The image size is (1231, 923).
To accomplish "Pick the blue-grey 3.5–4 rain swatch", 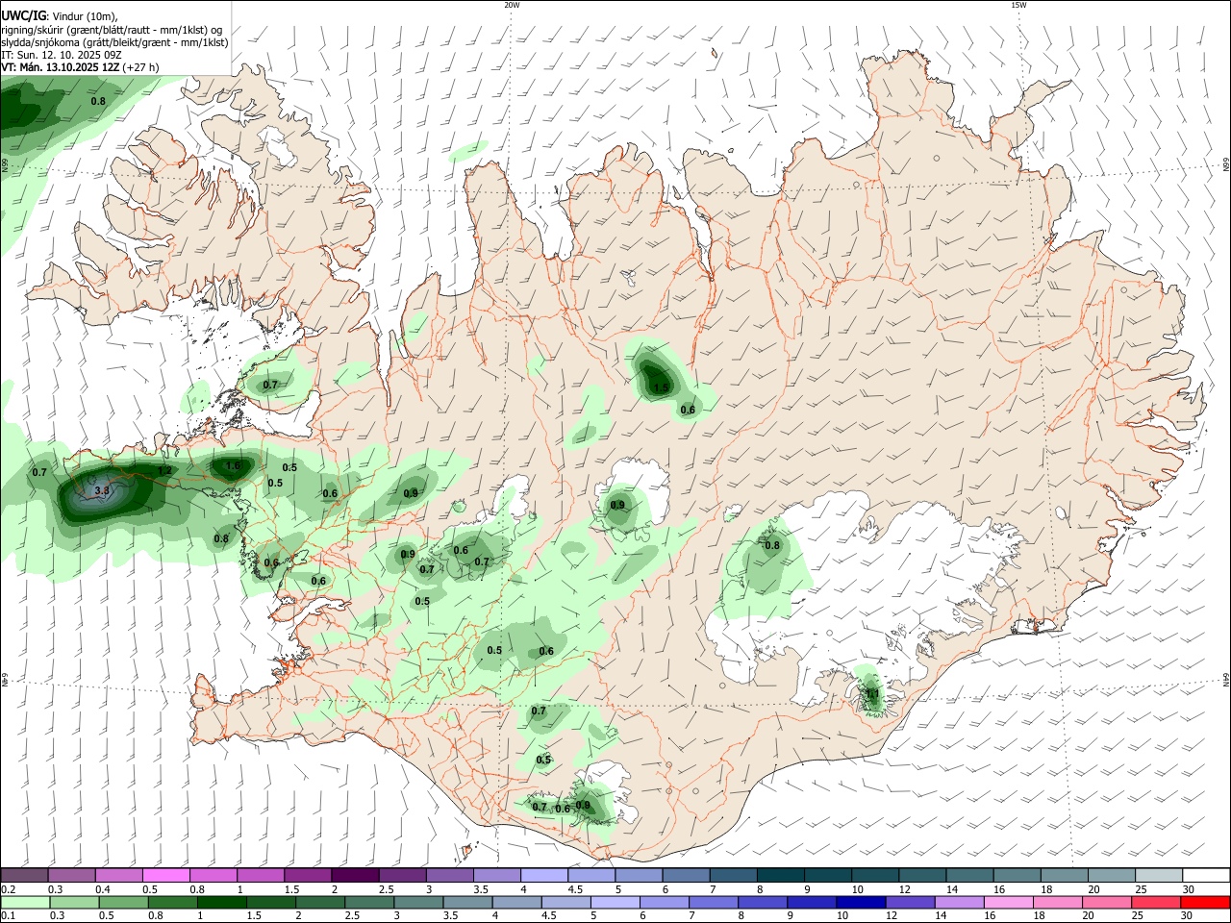I will [466, 902].
